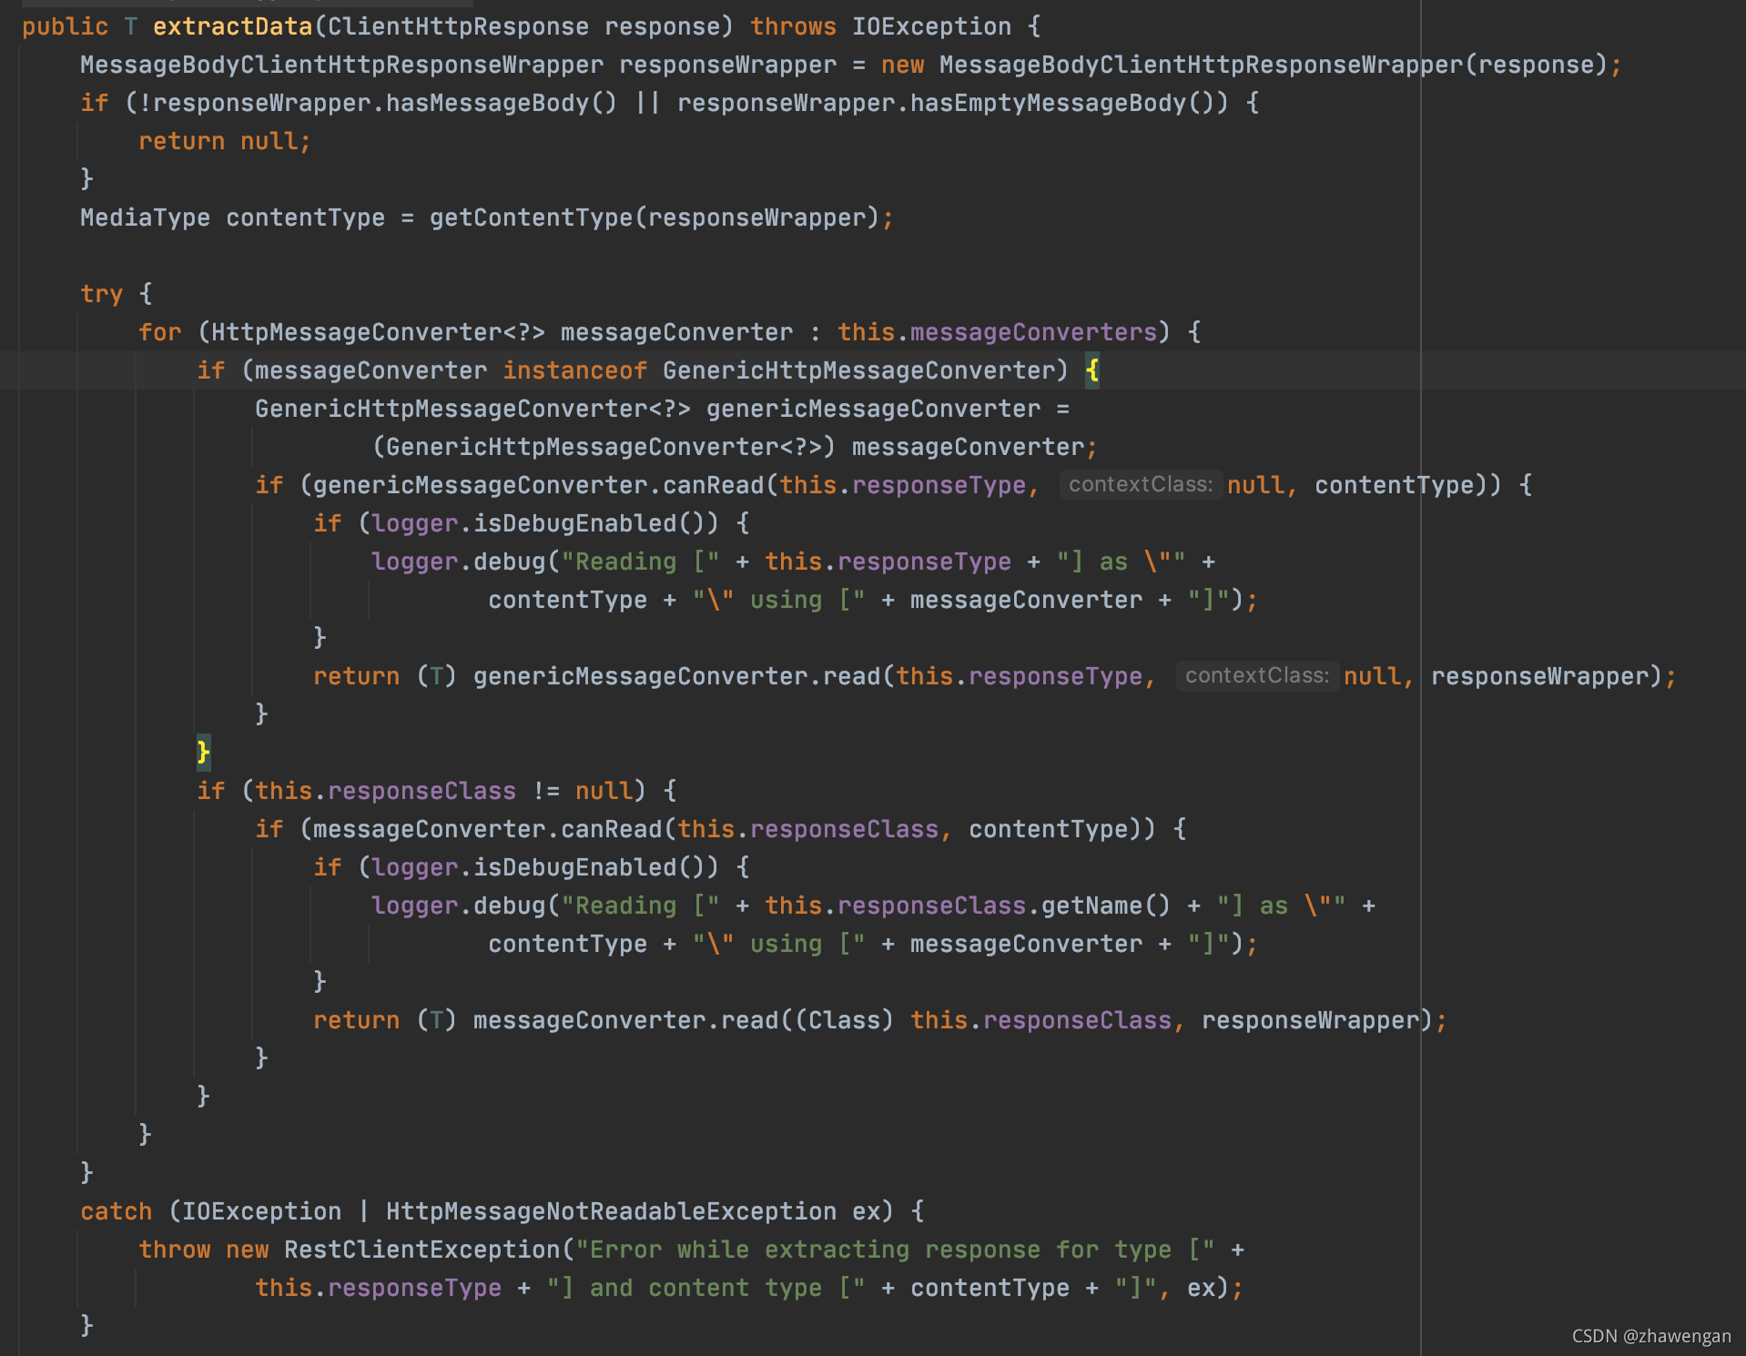Click the RestClientException constructor
Image resolution: width=1746 pixels, height=1356 pixels.
point(421,1250)
